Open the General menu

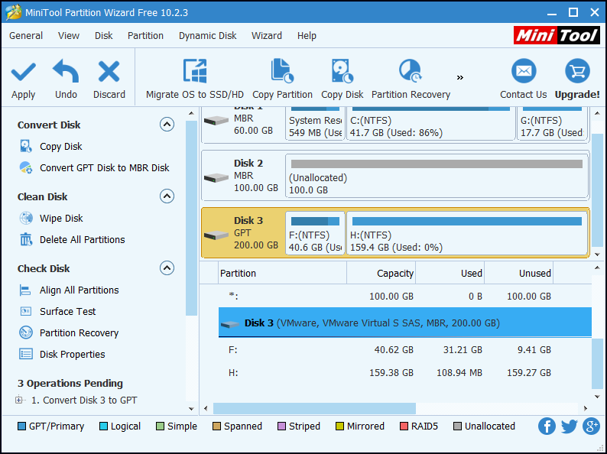[26, 36]
